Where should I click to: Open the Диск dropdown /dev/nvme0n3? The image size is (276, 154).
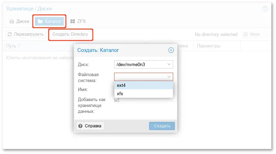[x=144, y=64]
